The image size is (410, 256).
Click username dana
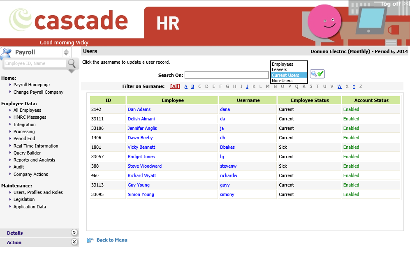(x=225, y=109)
